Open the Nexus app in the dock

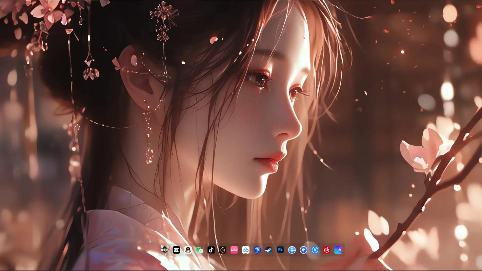pos(165,250)
